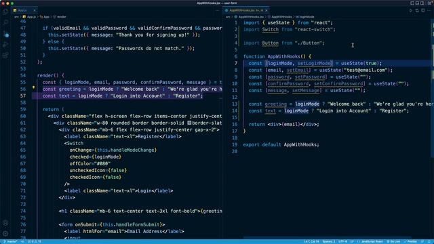Click the src breadcrumb in the left editor
Viewport: 434px width, 244px height.
coord(16,17)
